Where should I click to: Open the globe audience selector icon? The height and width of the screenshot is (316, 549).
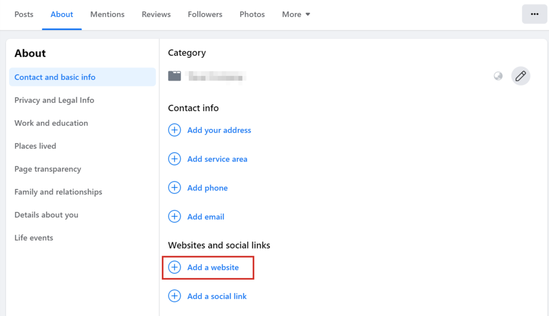click(x=498, y=76)
